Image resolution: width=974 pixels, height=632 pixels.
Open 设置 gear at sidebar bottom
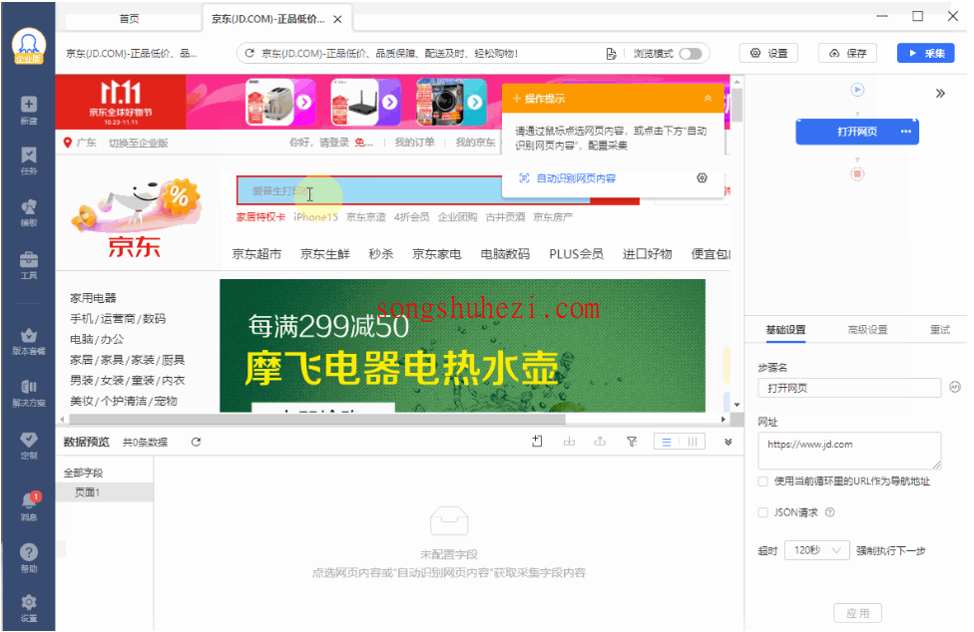[x=29, y=608]
